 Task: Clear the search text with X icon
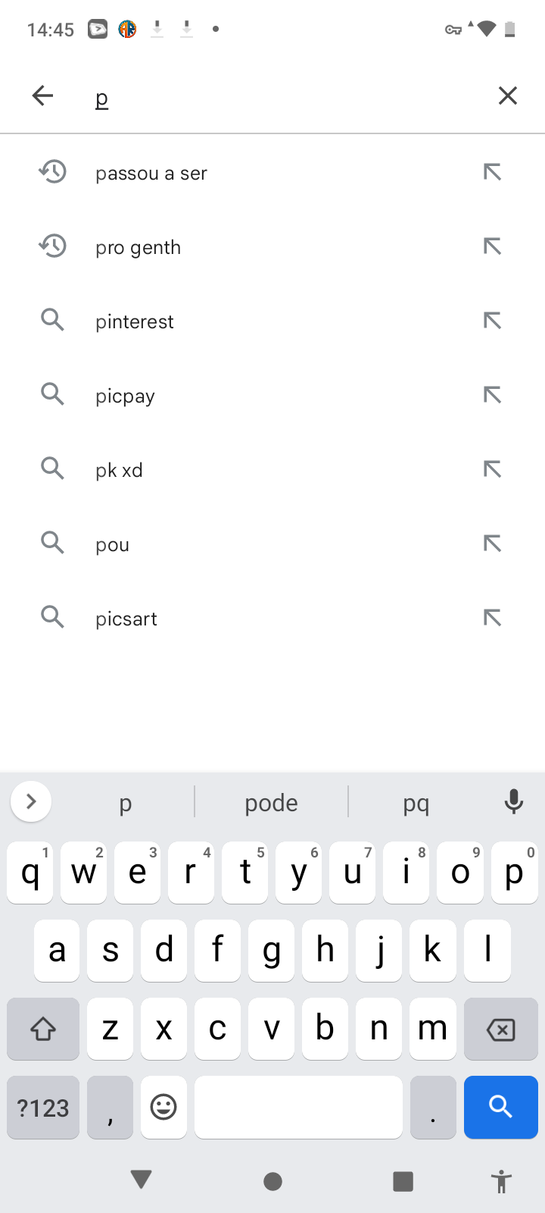tap(507, 96)
